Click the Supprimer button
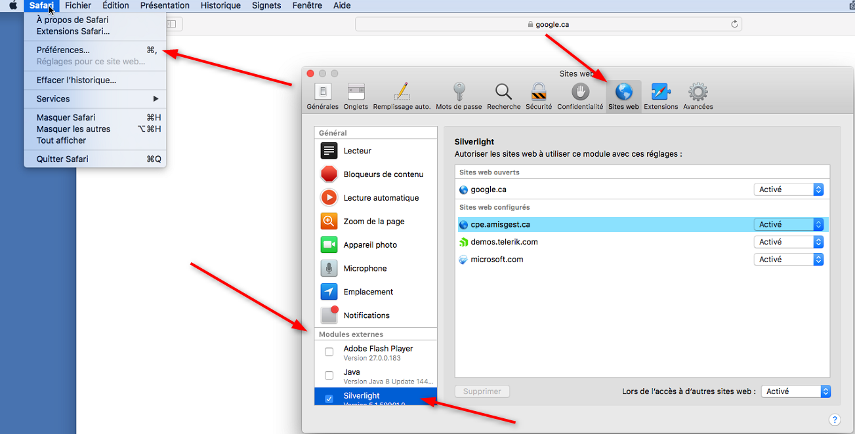 482,391
